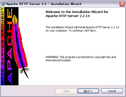Image resolution: width=126 pixels, height=97 pixels.
Task: Click the 'WARNING: This program is protected' text
Action: tap(81, 58)
